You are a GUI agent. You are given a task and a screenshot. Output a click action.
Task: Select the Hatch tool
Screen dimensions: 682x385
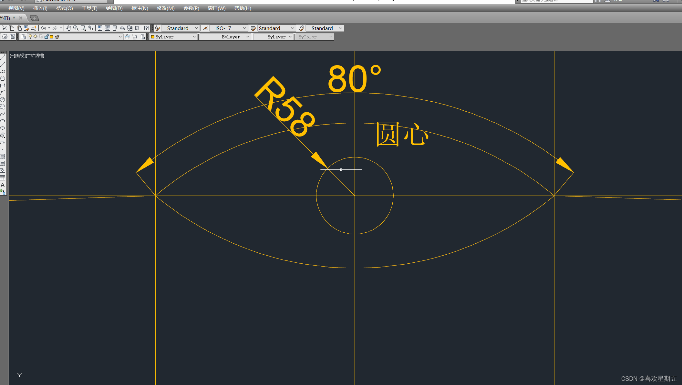pyautogui.click(x=3, y=157)
